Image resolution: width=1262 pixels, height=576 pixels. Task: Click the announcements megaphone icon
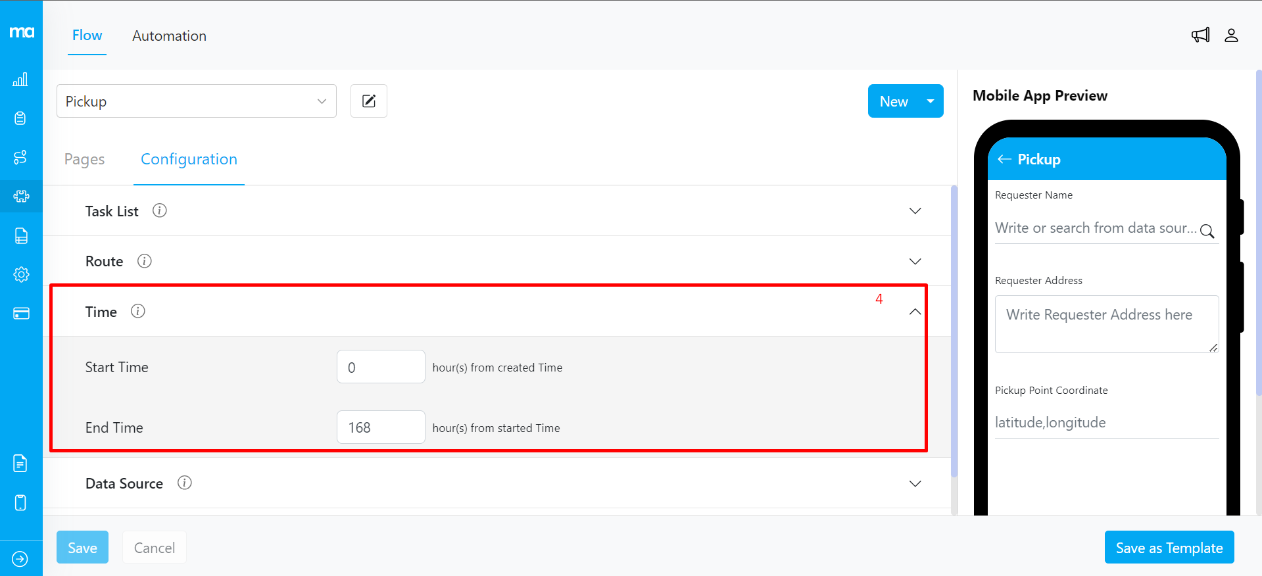(1200, 36)
